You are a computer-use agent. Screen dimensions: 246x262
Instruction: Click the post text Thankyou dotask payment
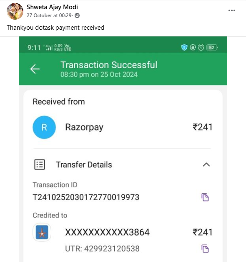pyautogui.click(x=55, y=28)
